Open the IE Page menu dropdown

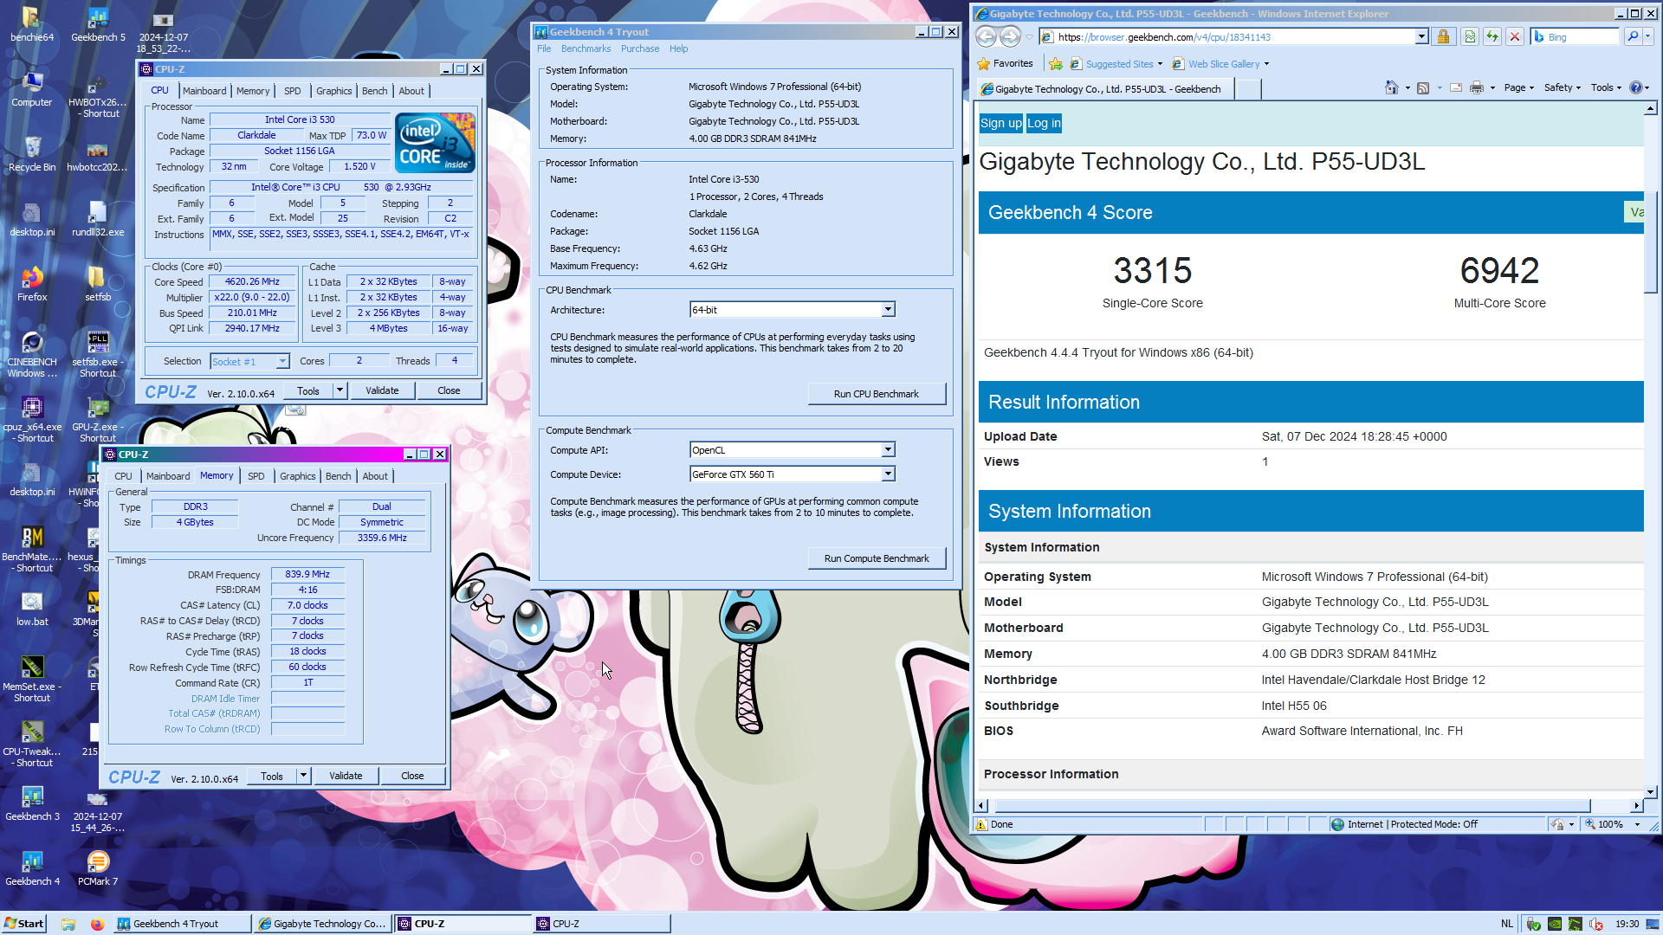pyautogui.click(x=1518, y=87)
